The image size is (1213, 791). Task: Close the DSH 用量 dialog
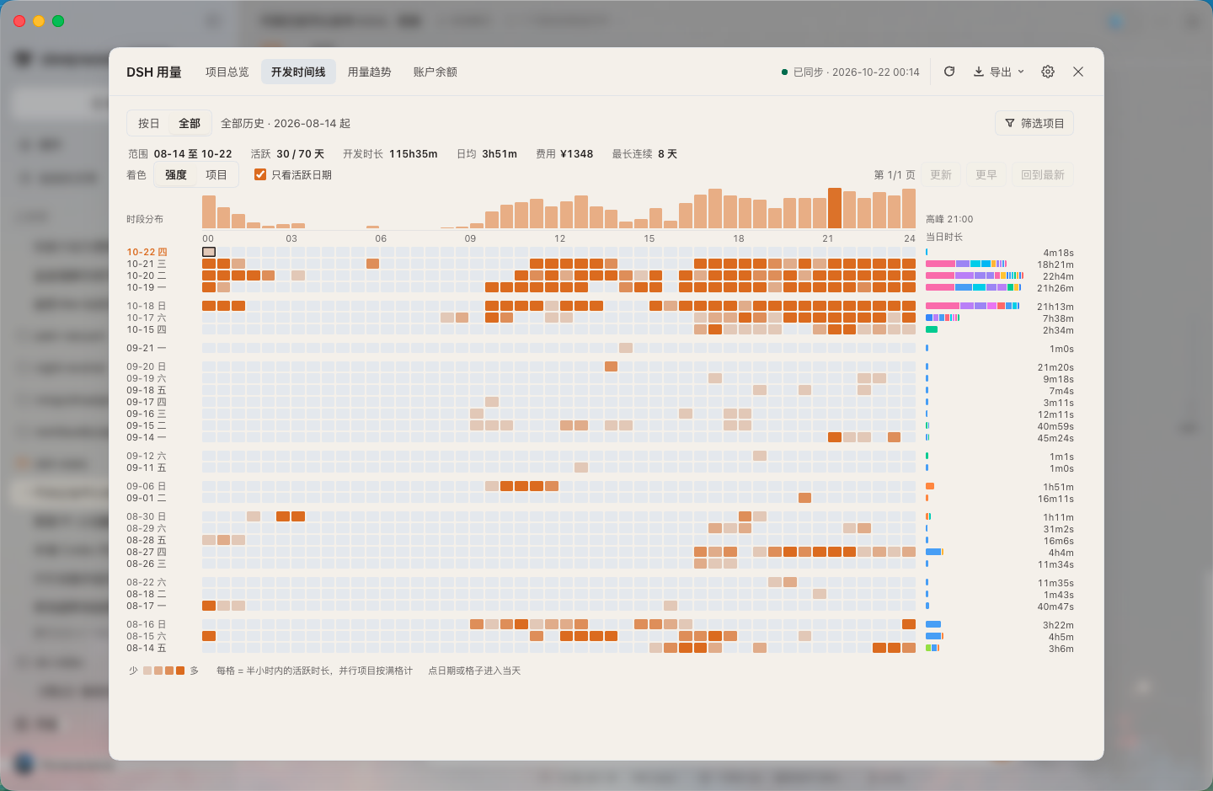[1078, 72]
